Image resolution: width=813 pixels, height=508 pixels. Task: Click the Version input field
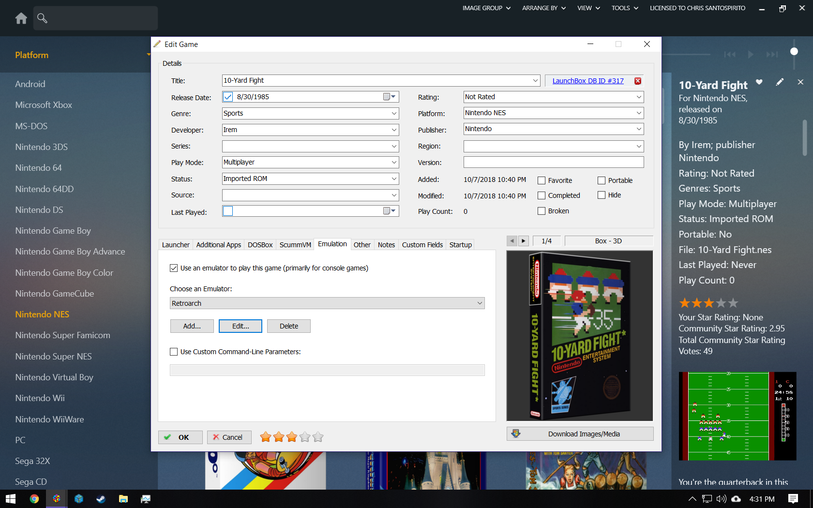coord(554,162)
